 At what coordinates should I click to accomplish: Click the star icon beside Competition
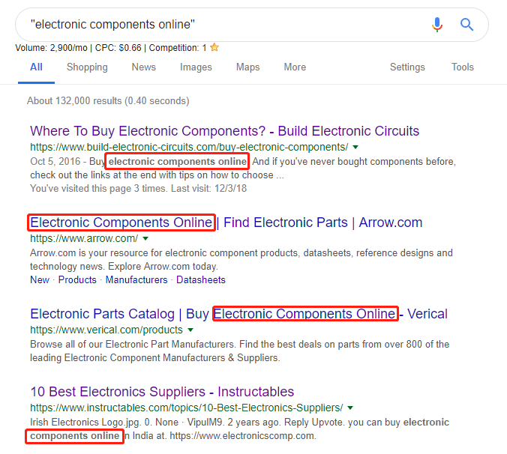214,48
